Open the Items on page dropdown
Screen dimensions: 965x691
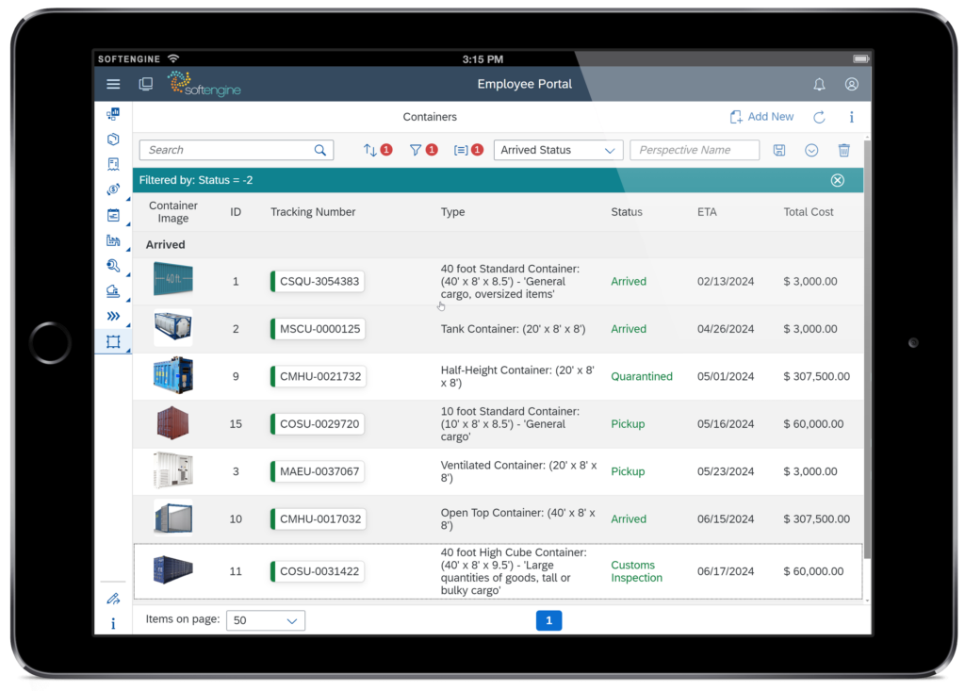(266, 620)
